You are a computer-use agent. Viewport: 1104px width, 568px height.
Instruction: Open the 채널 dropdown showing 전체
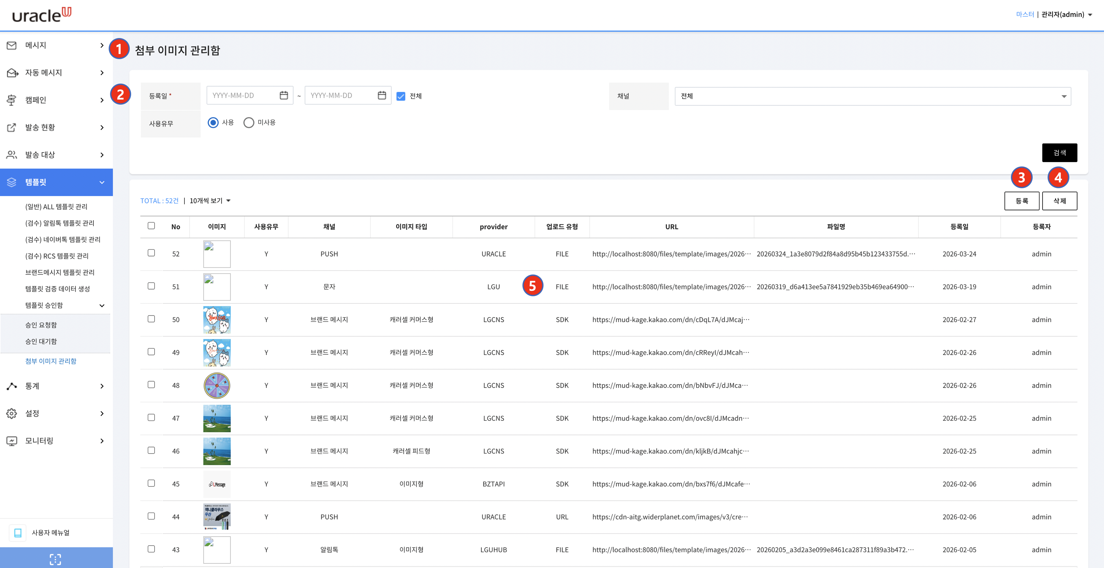[873, 96]
